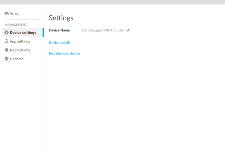Image resolution: width=225 pixels, height=149 pixels.
Task: Open App settings in sidebar
Action: click(17, 41)
